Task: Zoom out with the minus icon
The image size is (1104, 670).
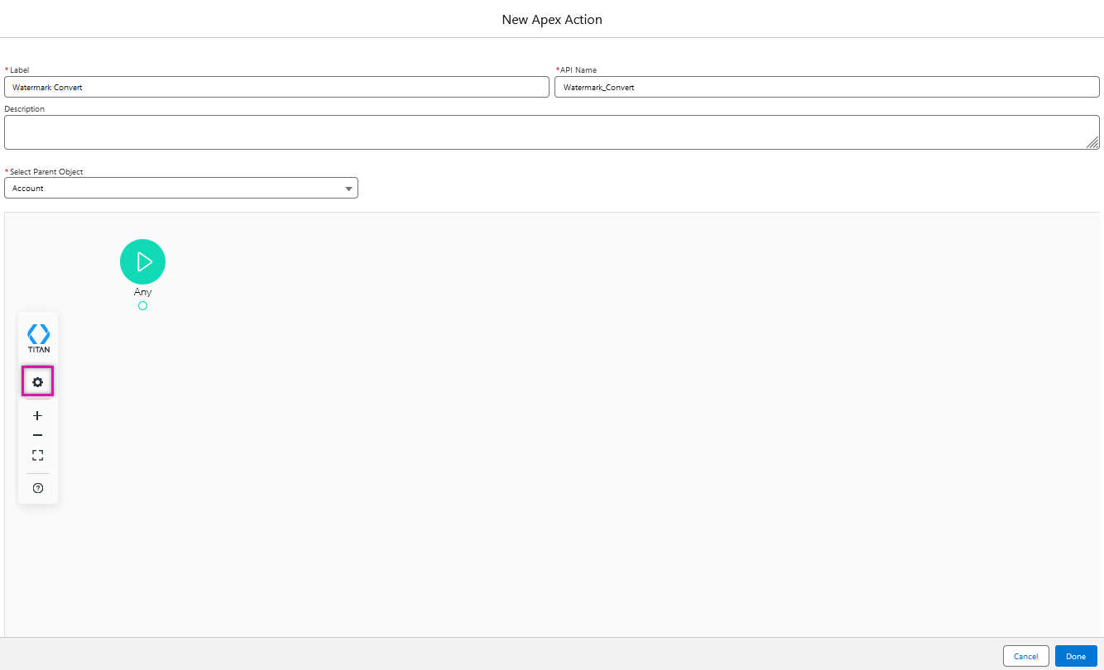Action: [37, 435]
